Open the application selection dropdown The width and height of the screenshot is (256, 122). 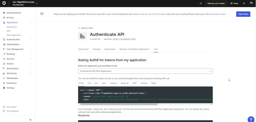coord(145,71)
